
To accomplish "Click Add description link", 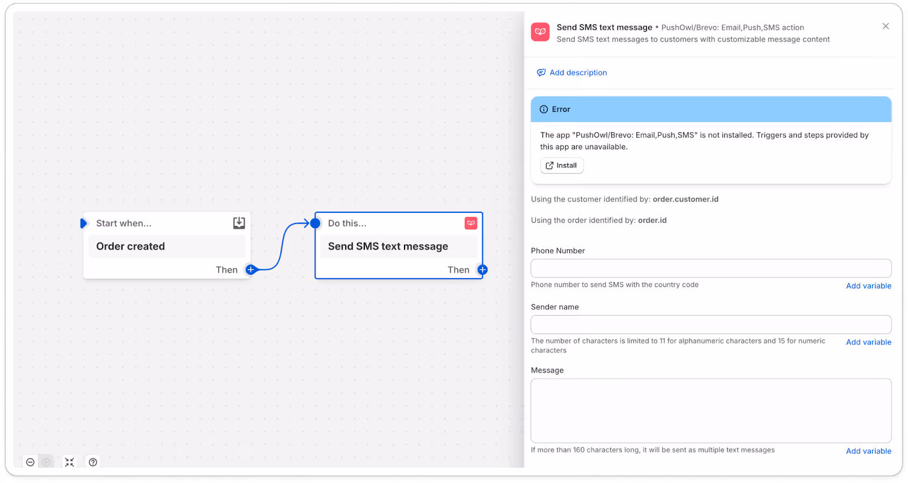I will (578, 73).
